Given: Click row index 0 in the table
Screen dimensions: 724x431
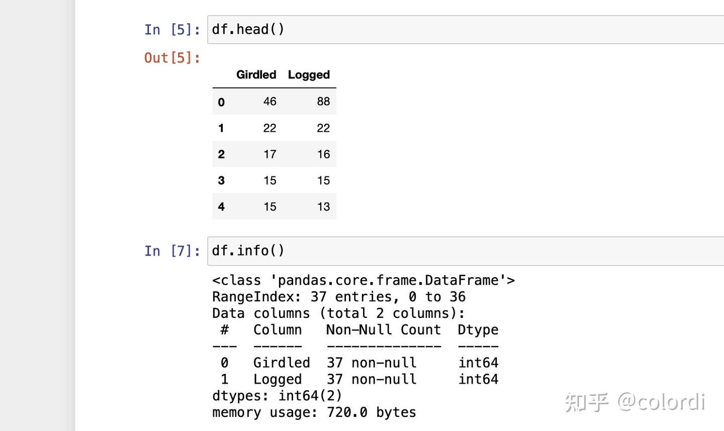Looking at the screenshot, I should pos(221,102).
